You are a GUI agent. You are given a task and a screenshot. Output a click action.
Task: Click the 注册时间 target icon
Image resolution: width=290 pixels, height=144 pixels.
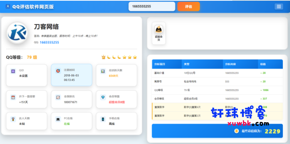pos(58,71)
